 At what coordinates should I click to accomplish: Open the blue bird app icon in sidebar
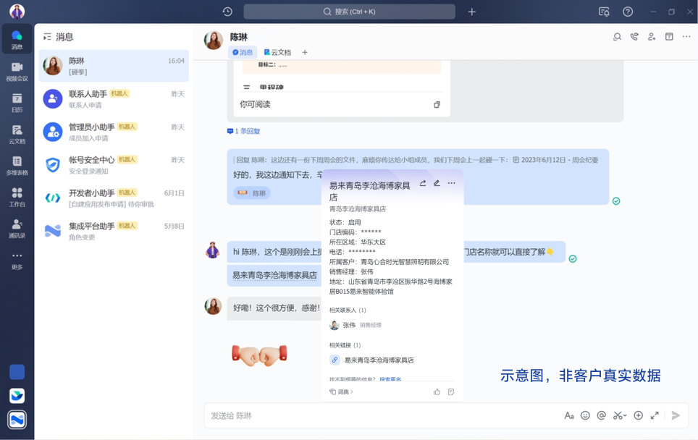click(x=17, y=396)
